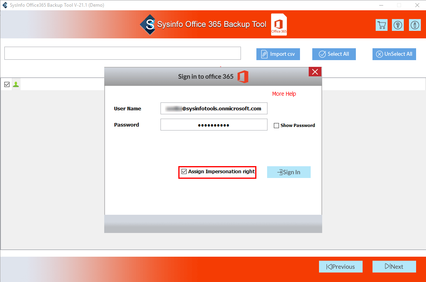Click the Office 365 logo in header
426x282 pixels.
coord(279,25)
